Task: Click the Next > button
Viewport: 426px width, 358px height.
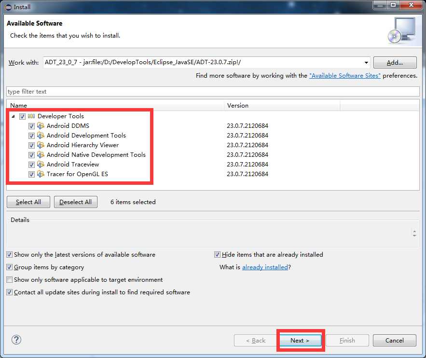Action: [300, 340]
